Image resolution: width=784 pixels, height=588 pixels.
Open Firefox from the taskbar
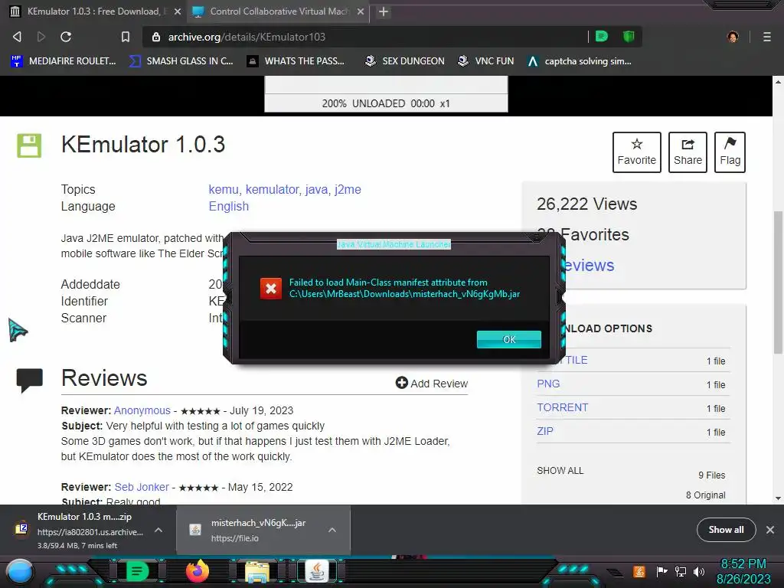[197, 571]
